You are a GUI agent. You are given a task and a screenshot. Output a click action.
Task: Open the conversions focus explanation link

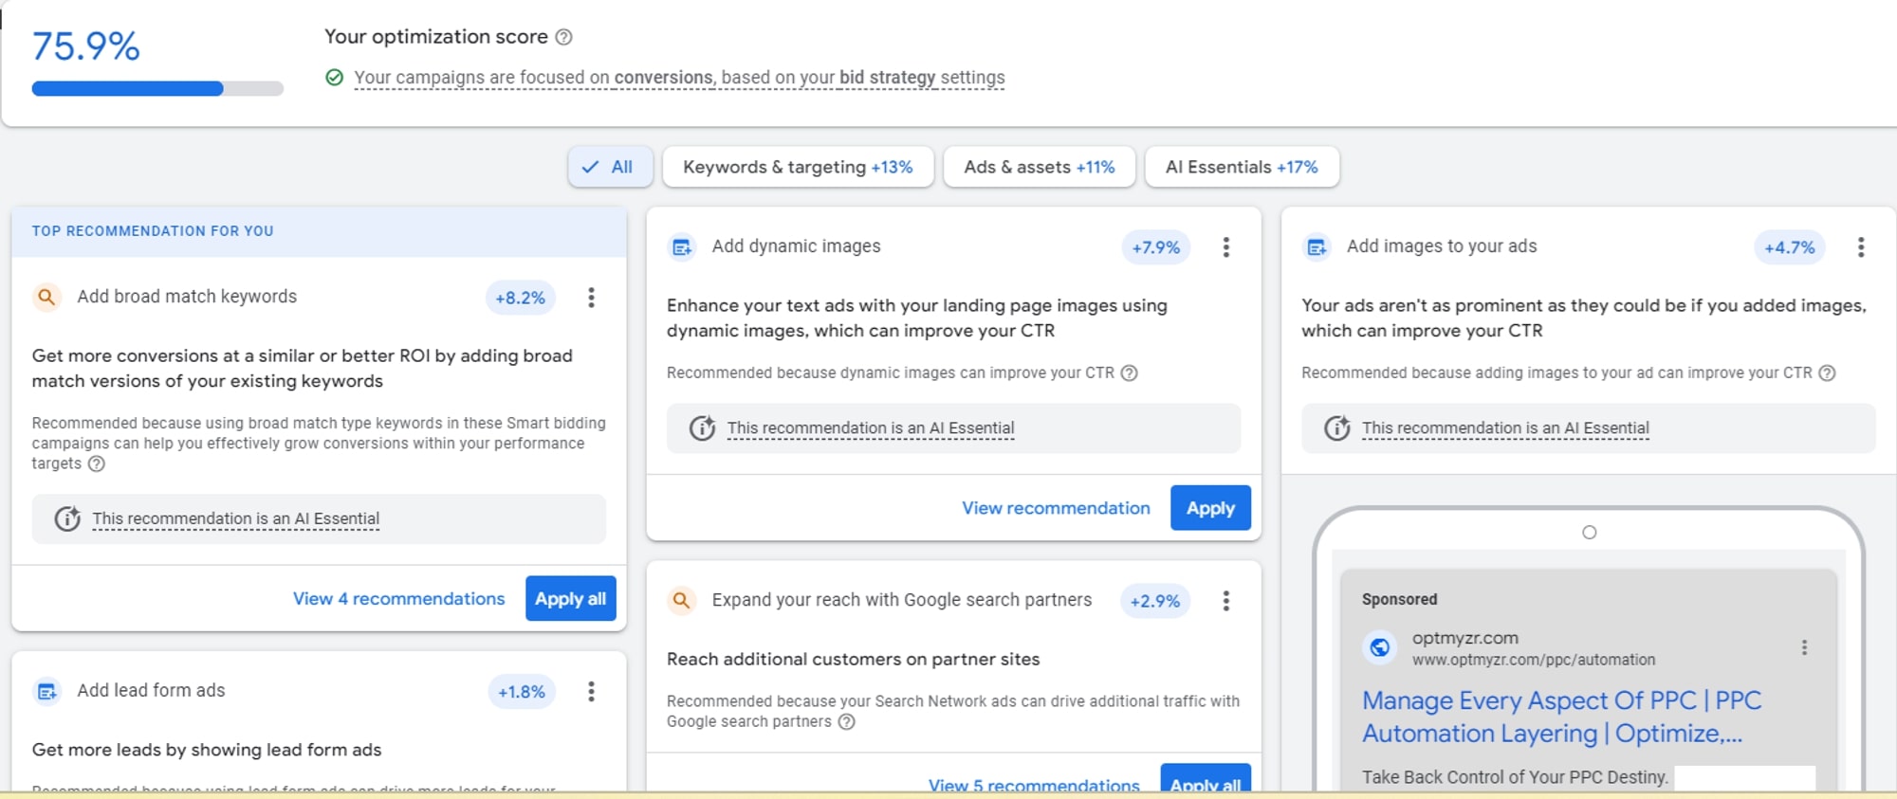679,78
